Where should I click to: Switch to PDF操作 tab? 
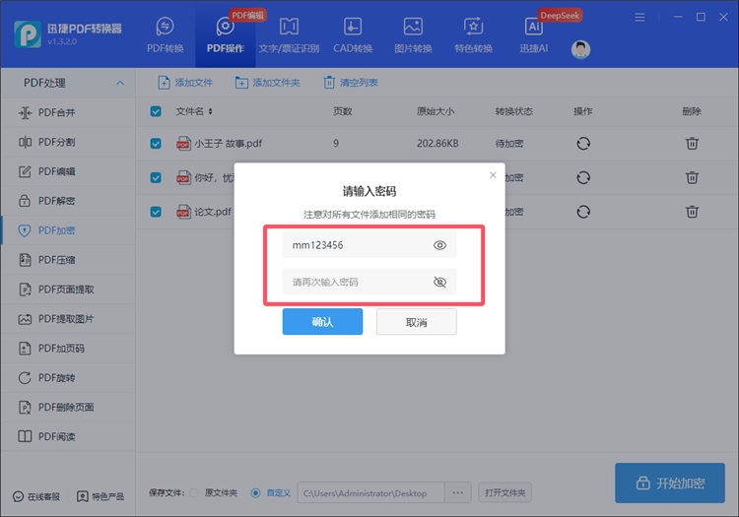click(x=226, y=34)
